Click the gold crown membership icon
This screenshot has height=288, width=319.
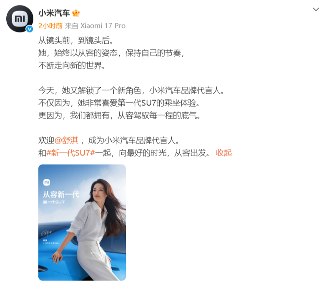click(x=76, y=13)
